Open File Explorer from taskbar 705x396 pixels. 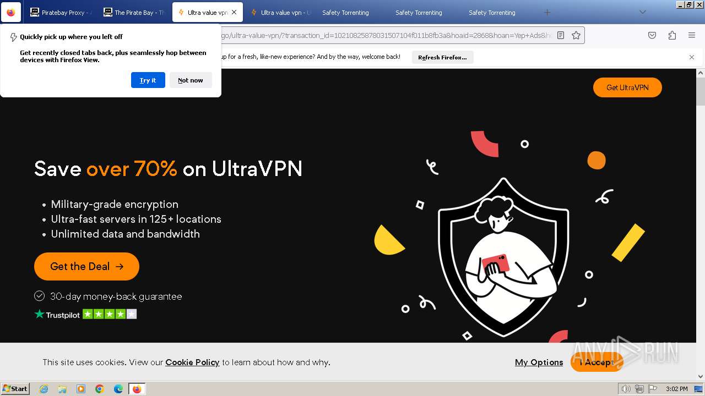pyautogui.click(x=62, y=389)
